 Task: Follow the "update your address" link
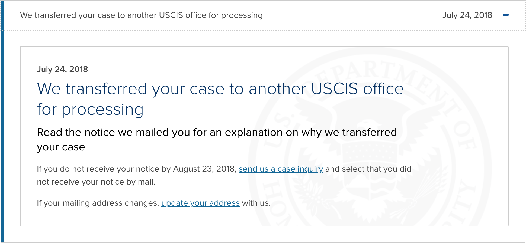(200, 203)
